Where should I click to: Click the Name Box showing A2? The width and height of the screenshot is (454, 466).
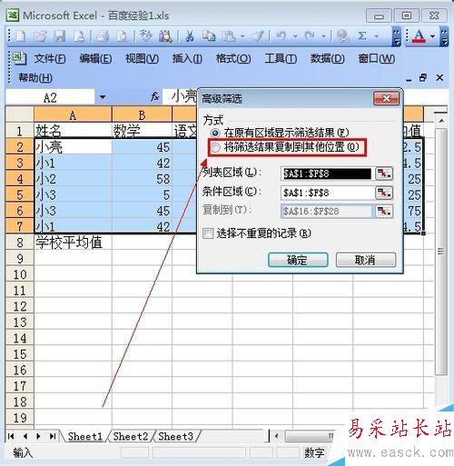point(50,97)
